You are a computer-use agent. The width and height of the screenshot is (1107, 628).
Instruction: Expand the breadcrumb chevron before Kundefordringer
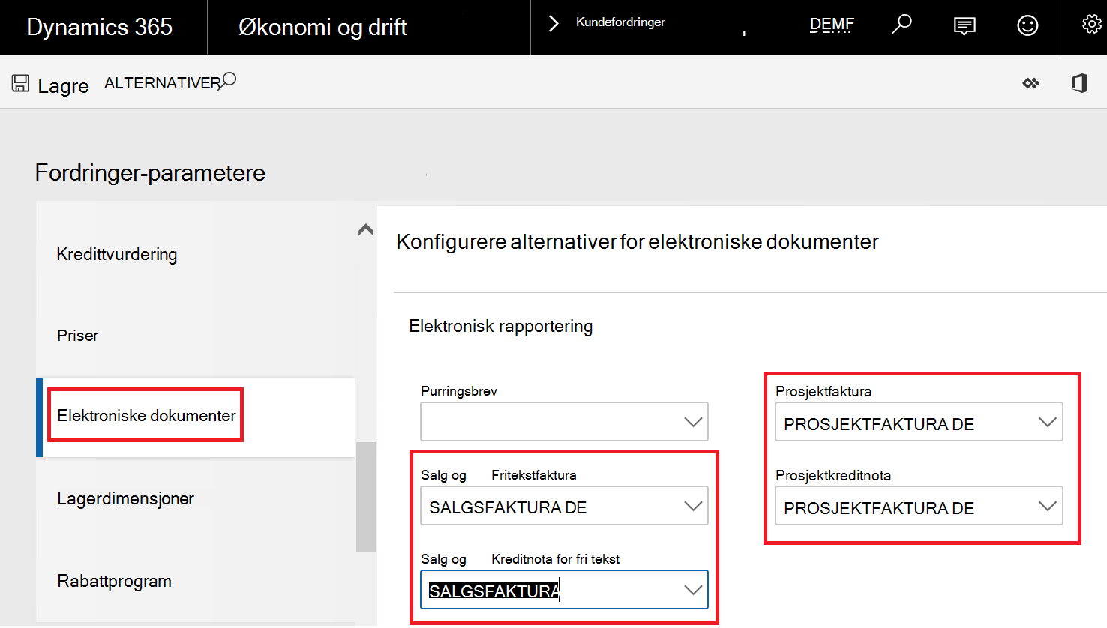click(553, 24)
